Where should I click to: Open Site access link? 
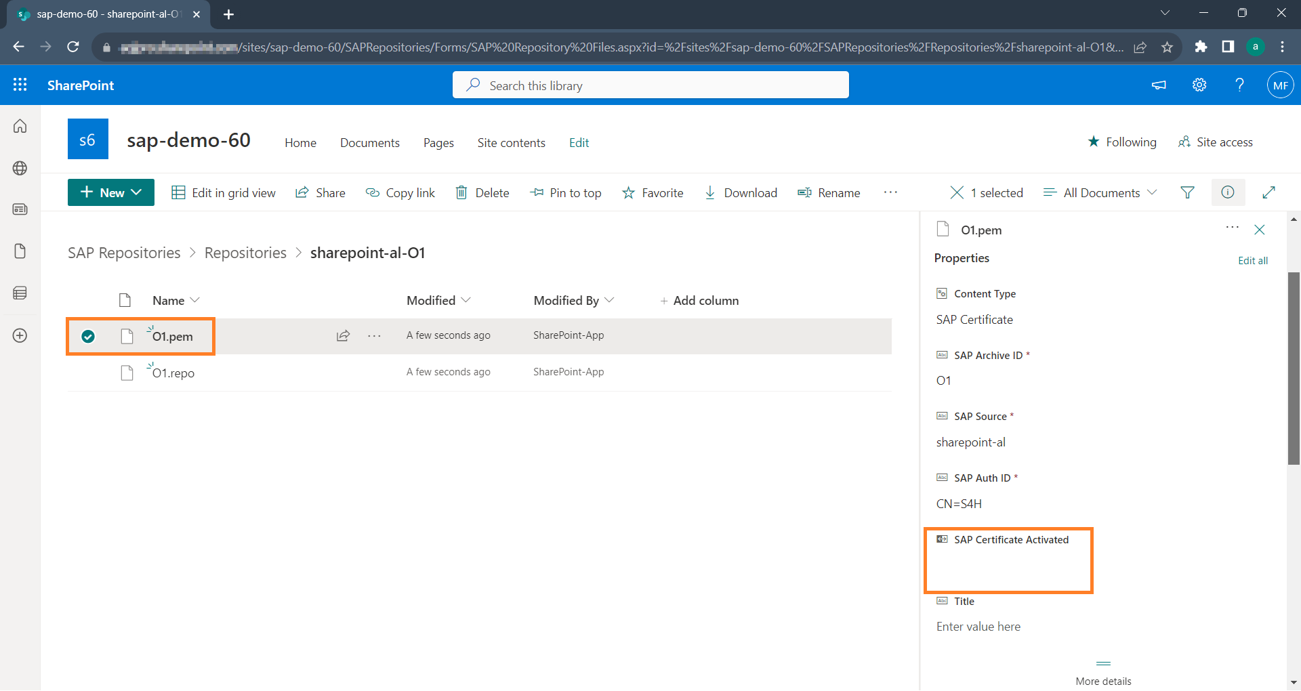[1216, 142]
